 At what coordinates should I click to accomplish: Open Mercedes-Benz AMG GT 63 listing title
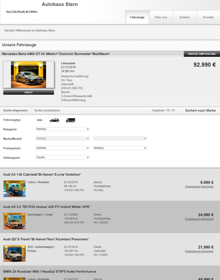point(56,54)
